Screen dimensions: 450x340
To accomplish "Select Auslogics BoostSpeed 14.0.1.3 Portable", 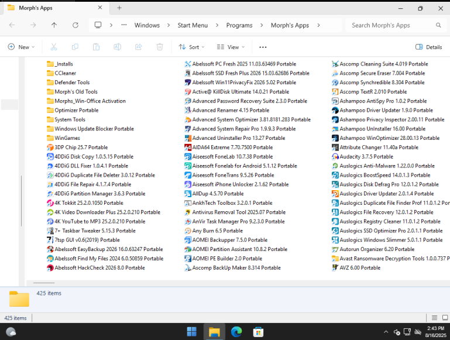I will click(x=381, y=176).
